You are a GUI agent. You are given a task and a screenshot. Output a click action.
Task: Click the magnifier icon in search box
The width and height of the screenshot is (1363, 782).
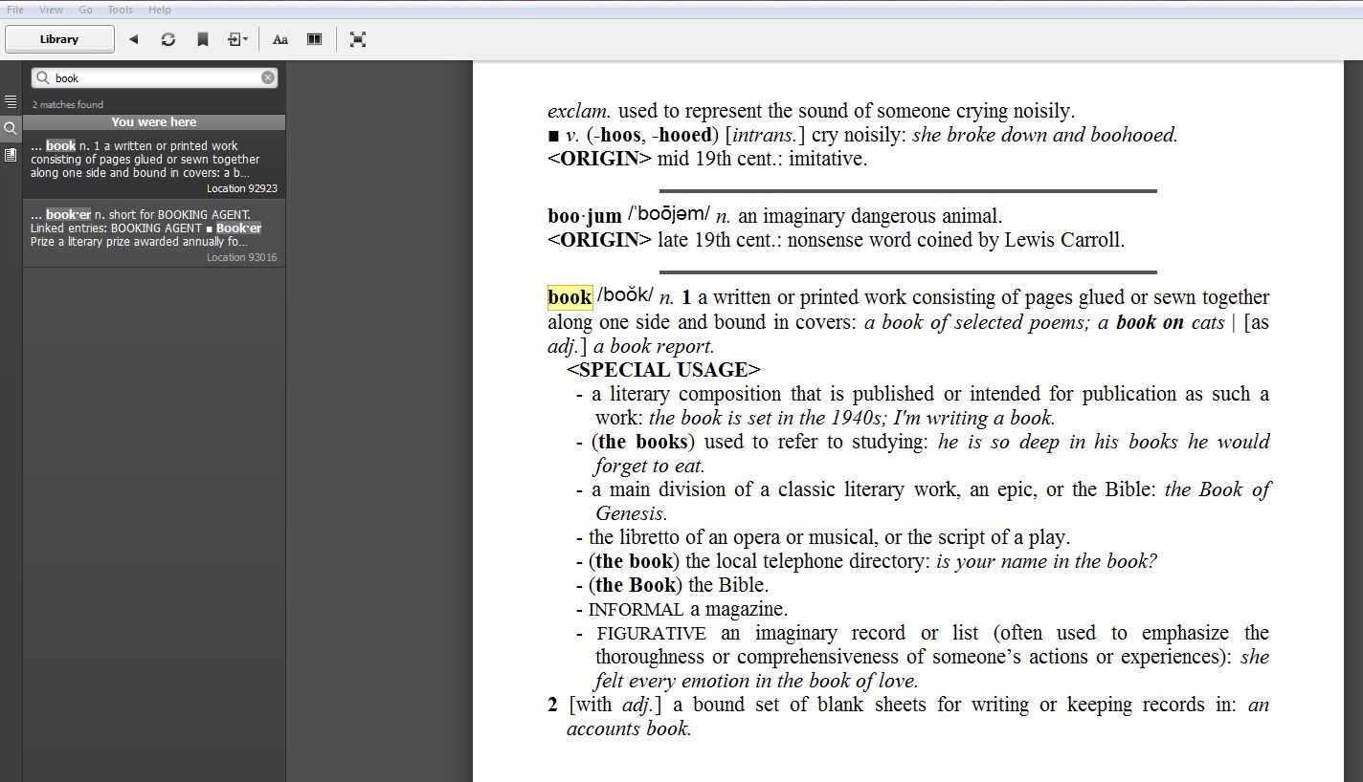[x=42, y=77]
